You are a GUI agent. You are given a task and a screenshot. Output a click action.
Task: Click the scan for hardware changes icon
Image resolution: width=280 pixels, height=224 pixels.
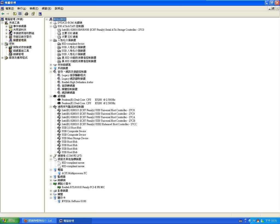tap(40, 14)
